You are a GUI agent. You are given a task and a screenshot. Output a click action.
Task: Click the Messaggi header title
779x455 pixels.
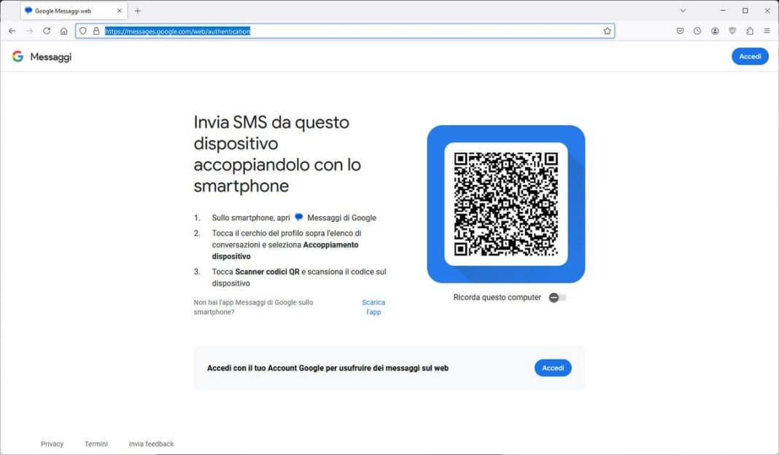[x=50, y=57]
